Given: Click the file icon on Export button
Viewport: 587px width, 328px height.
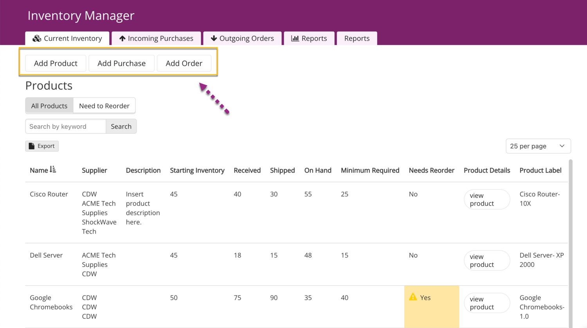Looking at the screenshot, I should [x=32, y=146].
